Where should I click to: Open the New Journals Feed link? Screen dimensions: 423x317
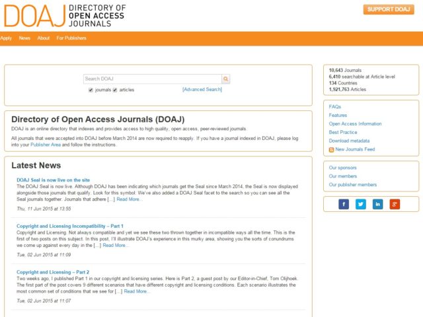[x=355, y=149]
